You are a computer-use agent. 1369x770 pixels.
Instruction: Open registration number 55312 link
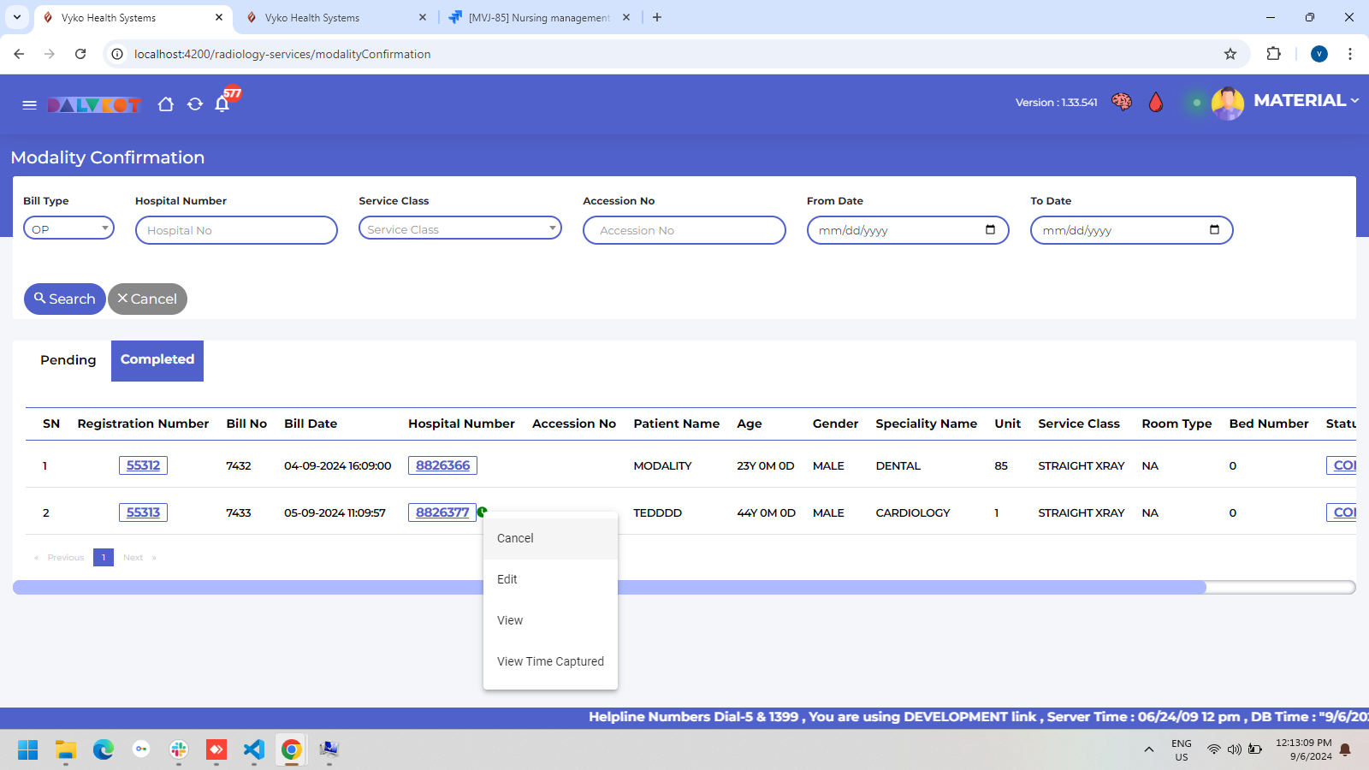point(143,465)
